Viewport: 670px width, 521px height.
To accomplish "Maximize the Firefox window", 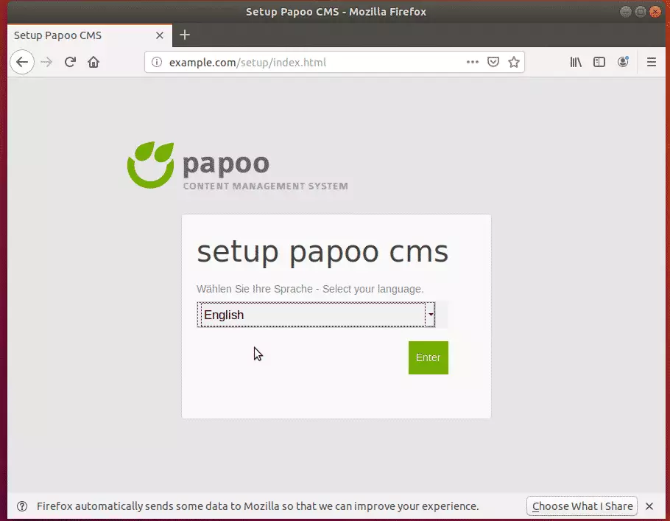I will 640,12.
